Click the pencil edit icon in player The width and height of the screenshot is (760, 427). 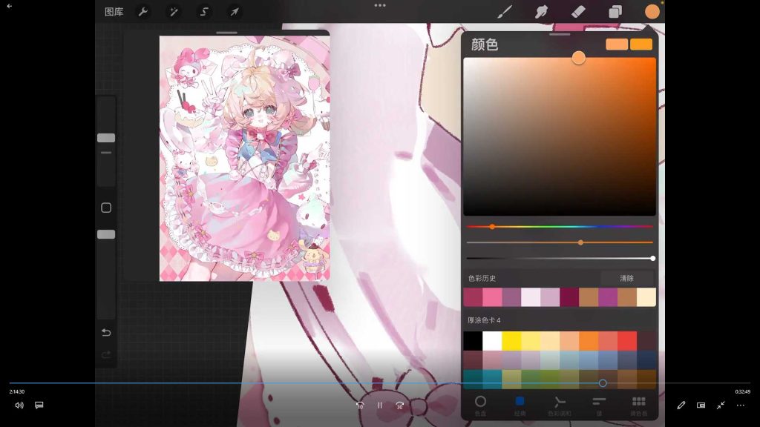click(x=681, y=406)
